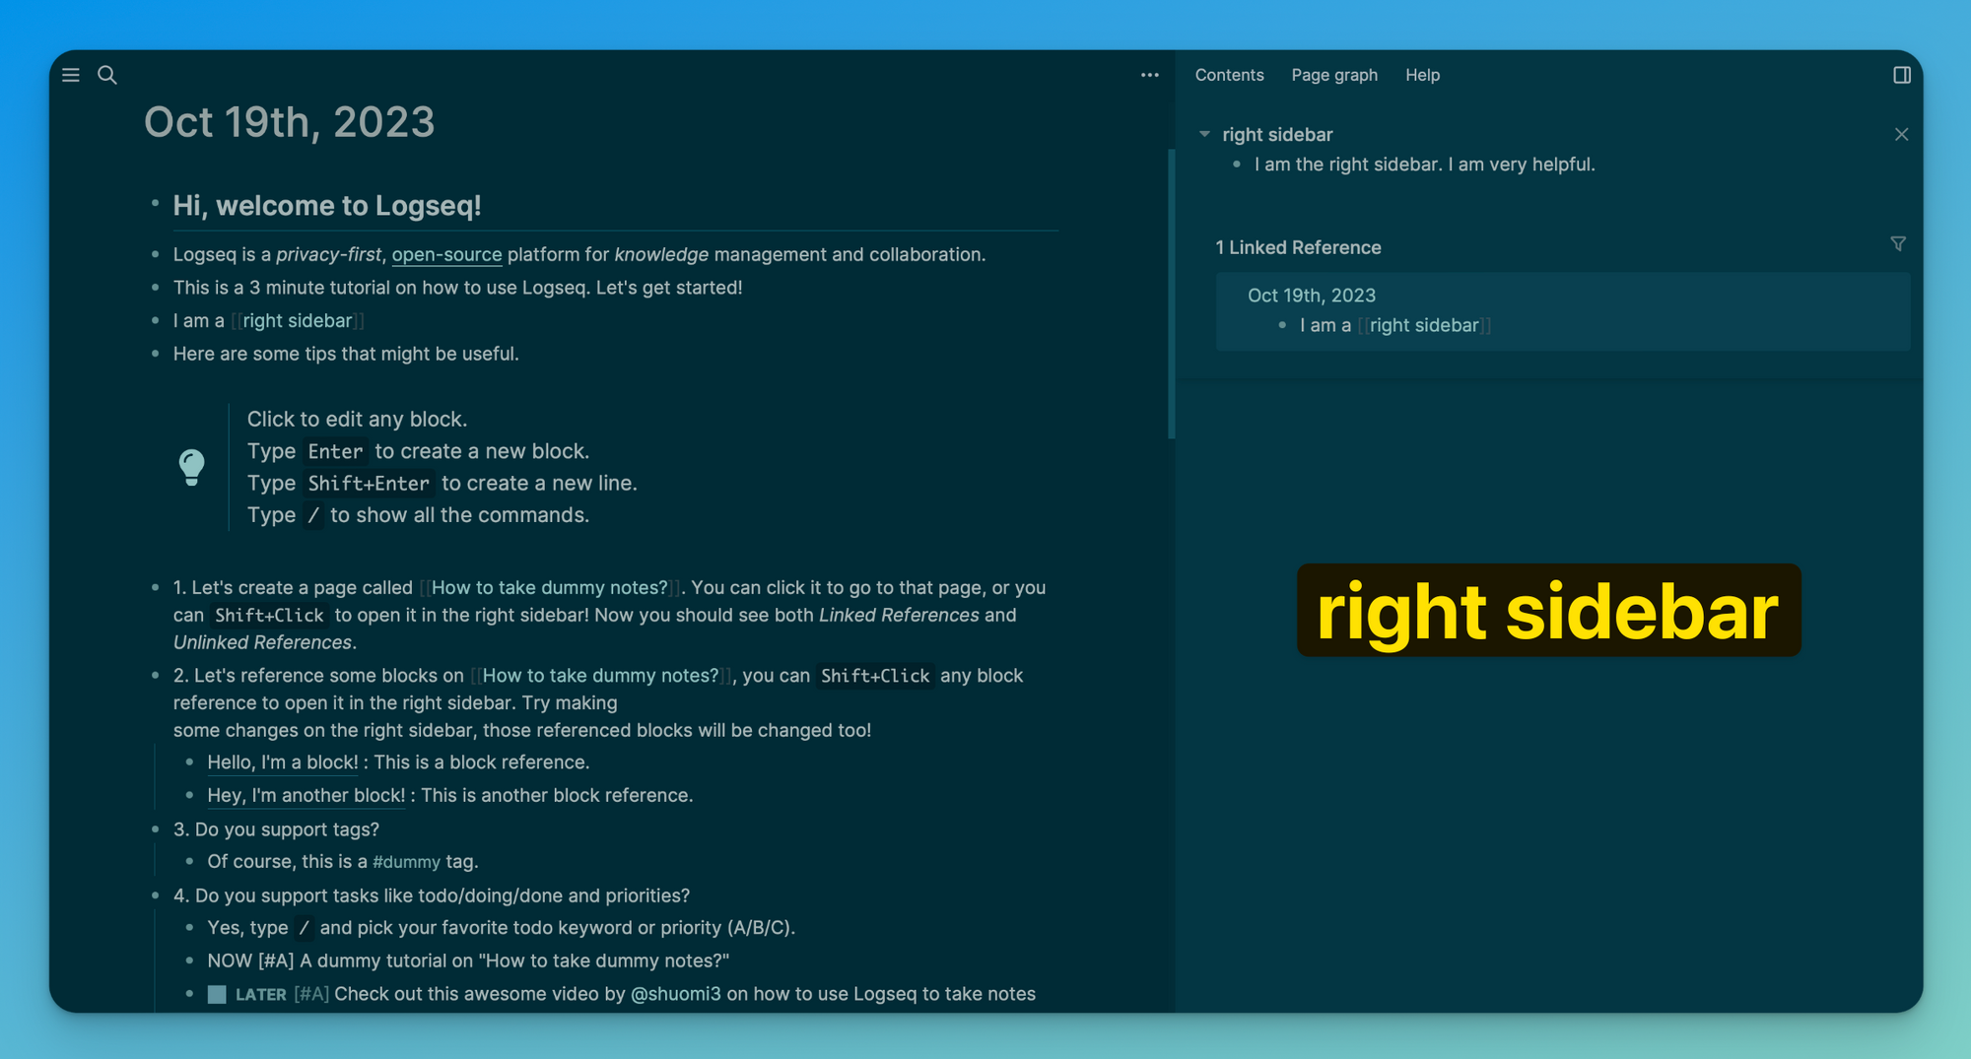Open right sidebar link inside Linked References
This screenshot has height=1059, width=1971.
tap(1424, 325)
